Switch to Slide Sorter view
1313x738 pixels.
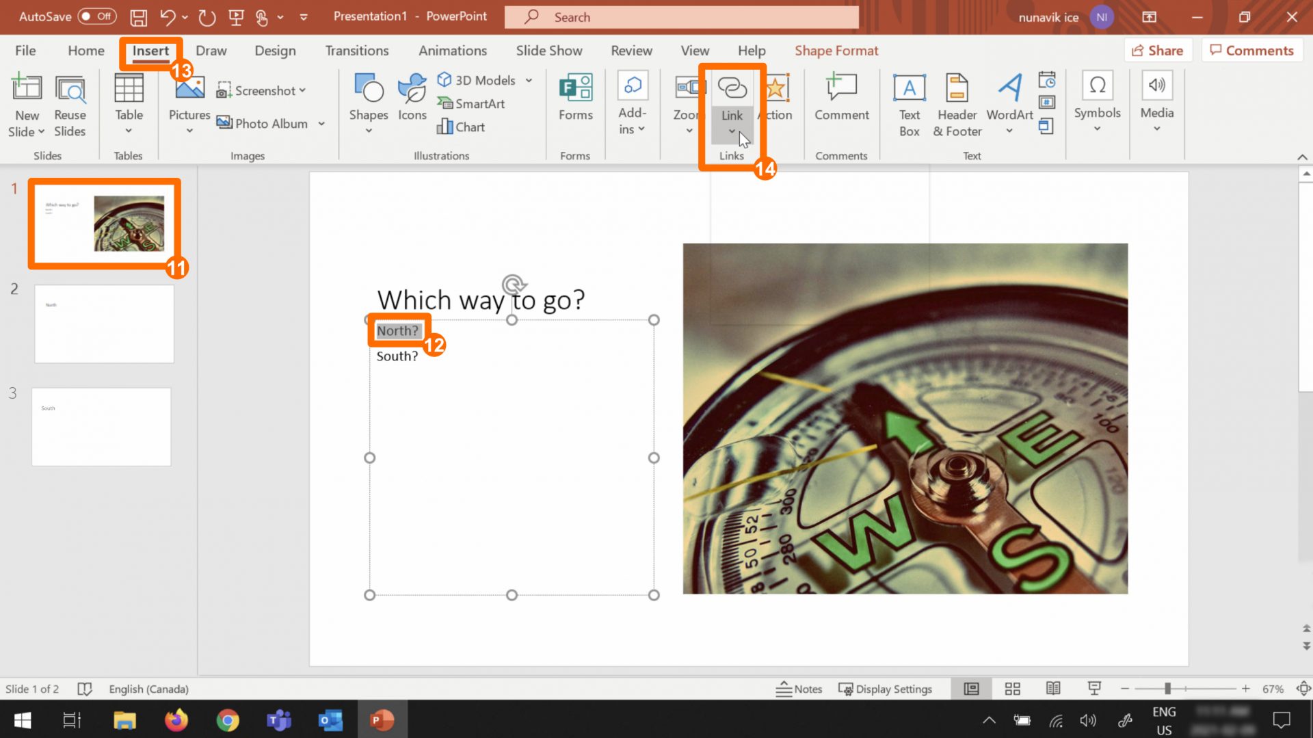tap(1012, 689)
